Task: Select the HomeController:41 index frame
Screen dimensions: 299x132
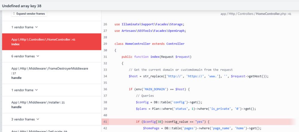Action: [52, 42]
